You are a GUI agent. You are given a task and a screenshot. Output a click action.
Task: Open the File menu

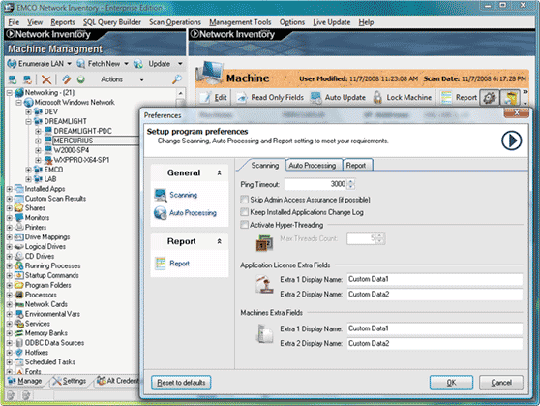pos(14,22)
